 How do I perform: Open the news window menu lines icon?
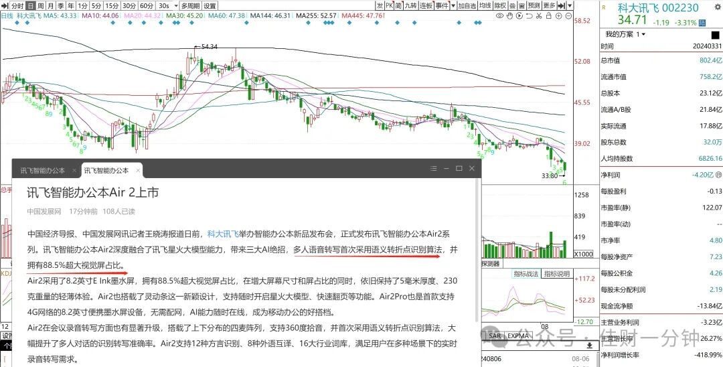pos(433,169)
